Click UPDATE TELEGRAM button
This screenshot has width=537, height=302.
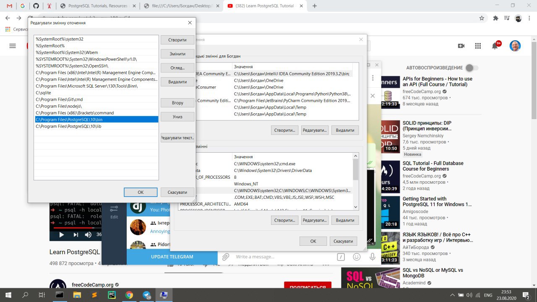pos(172,257)
